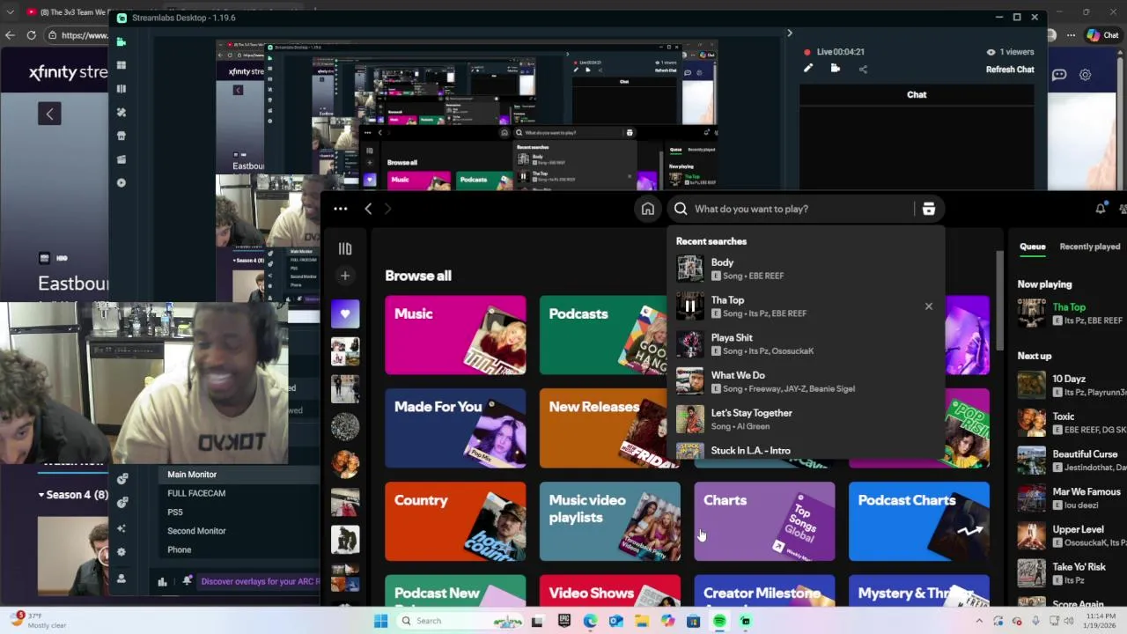Open Spotify notifications bell

(x=1101, y=209)
